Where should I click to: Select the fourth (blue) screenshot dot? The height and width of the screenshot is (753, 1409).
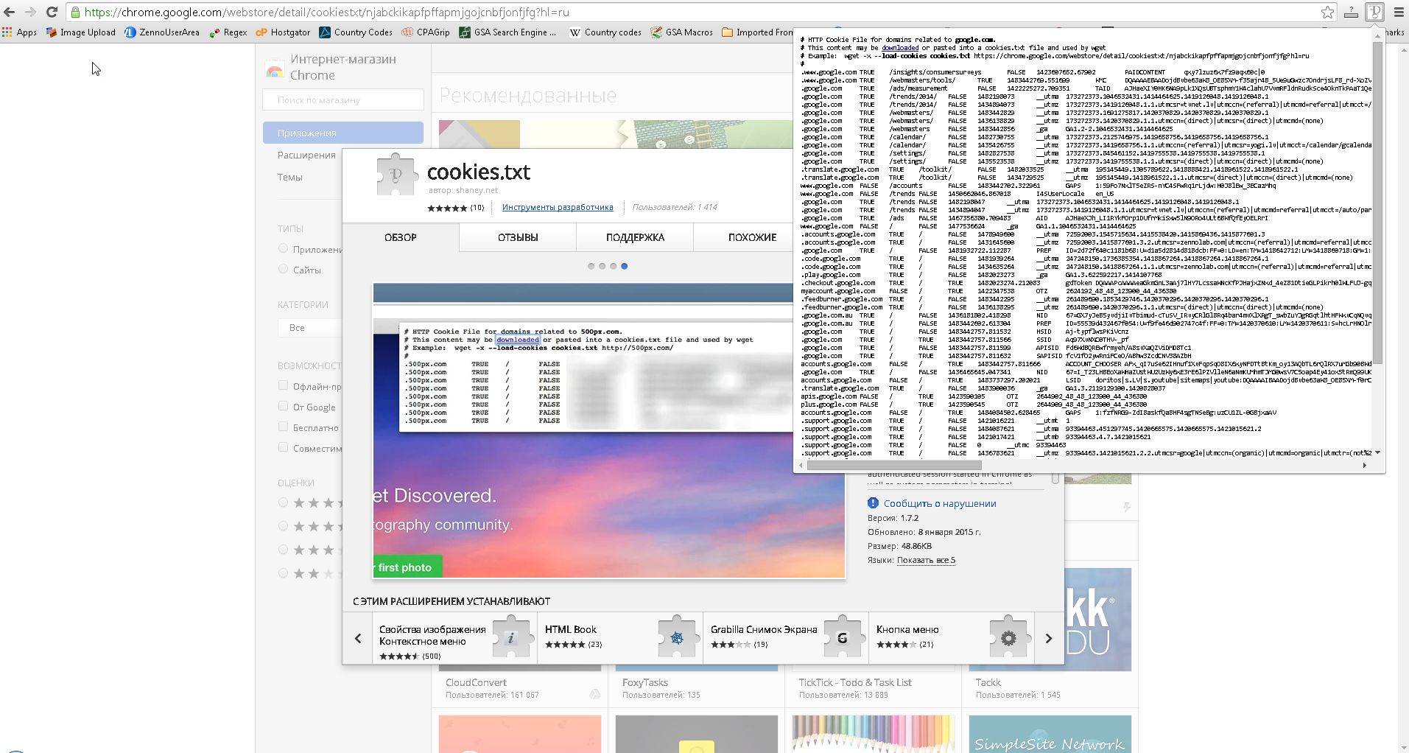click(x=625, y=266)
